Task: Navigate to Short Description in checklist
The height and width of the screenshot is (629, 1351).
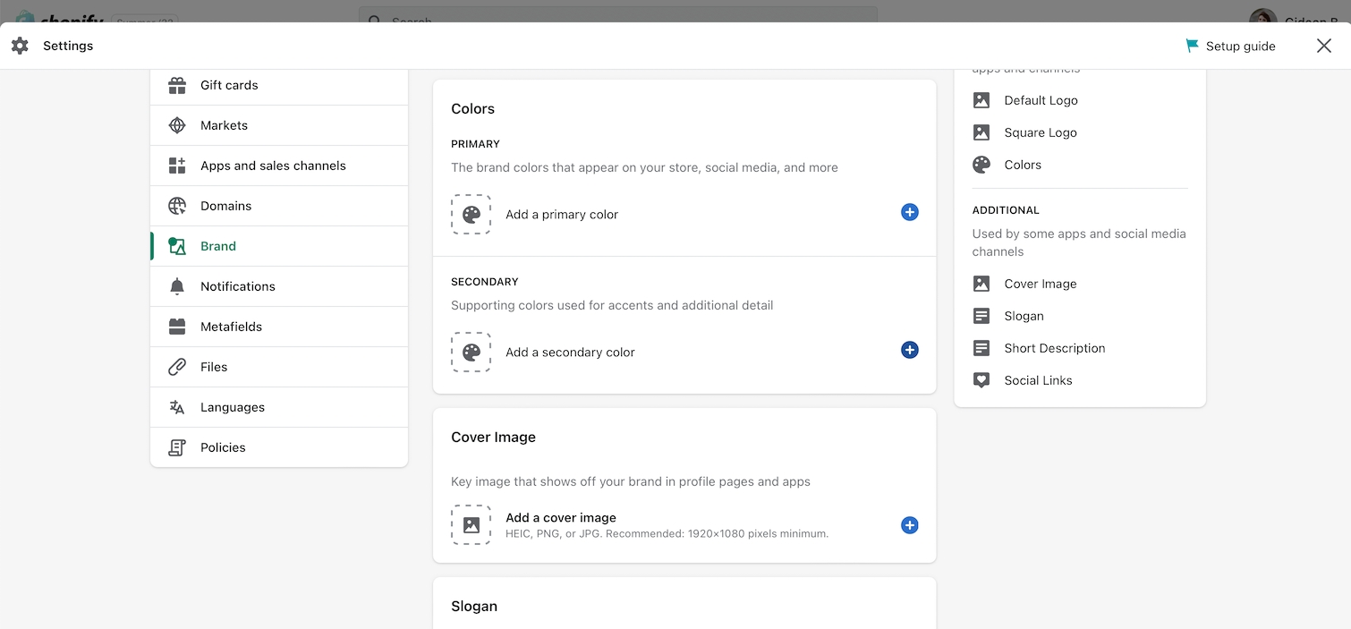Action: point(1054,348)
